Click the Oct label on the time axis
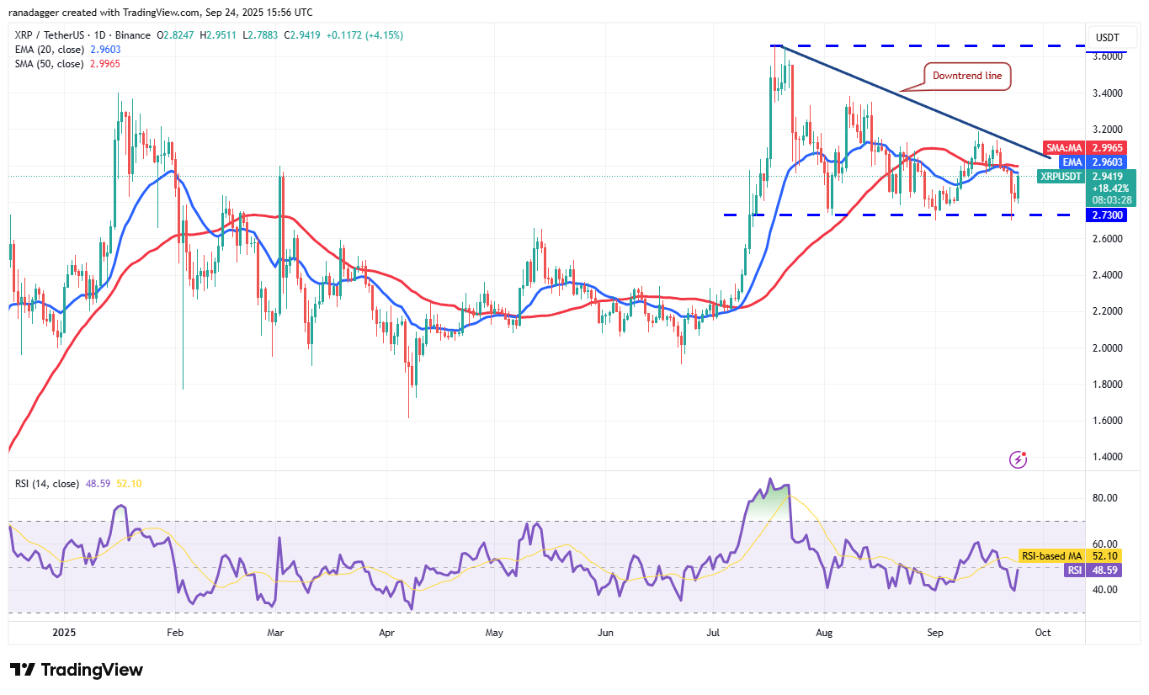The image size is (1149, 695). tap(1043, 632)
